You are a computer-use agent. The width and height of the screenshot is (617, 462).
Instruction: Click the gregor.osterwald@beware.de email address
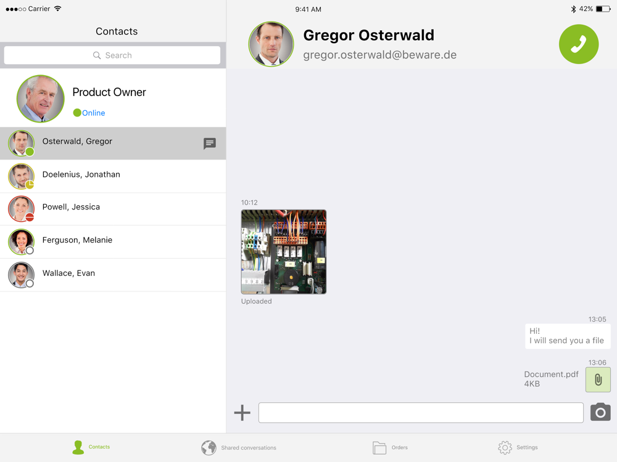click(x=379, y=55)
